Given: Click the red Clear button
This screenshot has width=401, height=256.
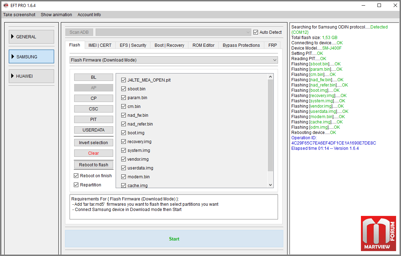Looking at the screenshot, I should [93, 153].
